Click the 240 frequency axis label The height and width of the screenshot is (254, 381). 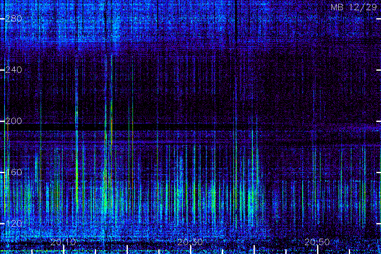pos(14,70)
